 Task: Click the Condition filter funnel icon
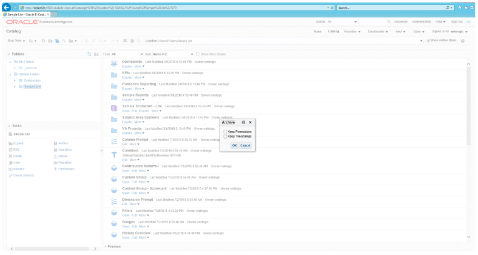tap(114, 155)
